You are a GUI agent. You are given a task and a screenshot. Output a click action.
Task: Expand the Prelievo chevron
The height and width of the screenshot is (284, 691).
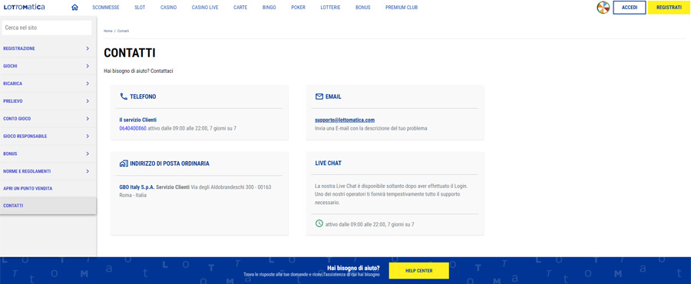click(x=88, y=101)
